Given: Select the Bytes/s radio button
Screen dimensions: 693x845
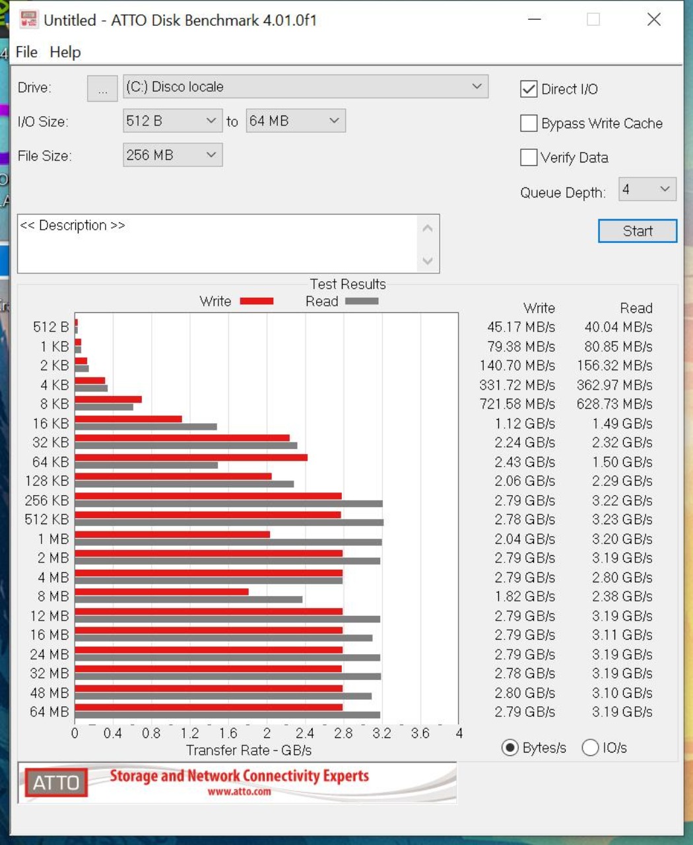Looking at the screenshot, I should tap(510, 747).
